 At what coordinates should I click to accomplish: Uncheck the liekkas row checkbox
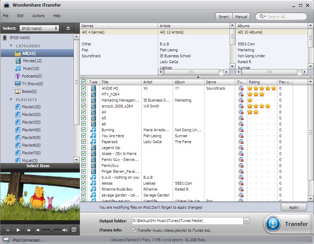coord(83,183)
